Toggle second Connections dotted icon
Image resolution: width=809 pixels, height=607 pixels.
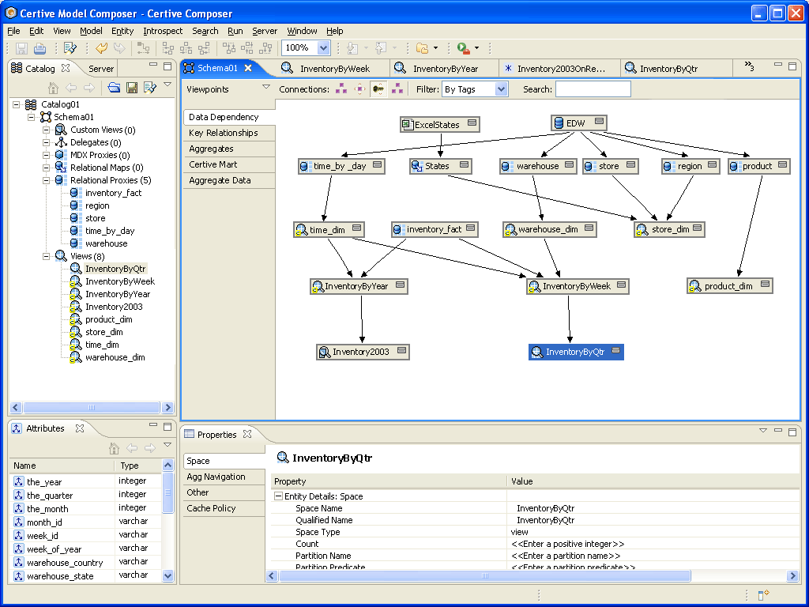tap(359, 89)
